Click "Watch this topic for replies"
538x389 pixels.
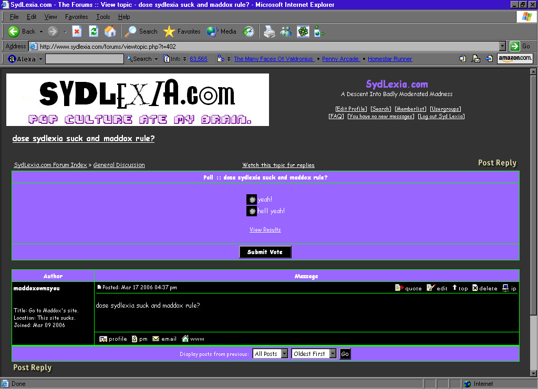coord(278,165)
